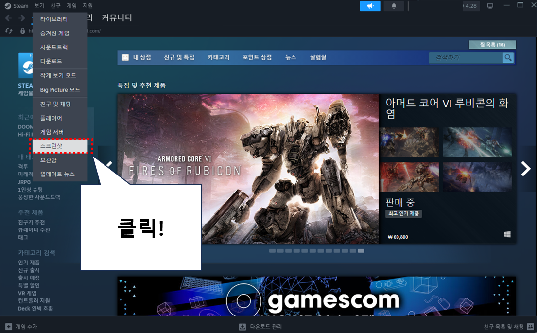Open the 게임 menu in menu bar
The image size is (537, 333).
click(71, 6)
